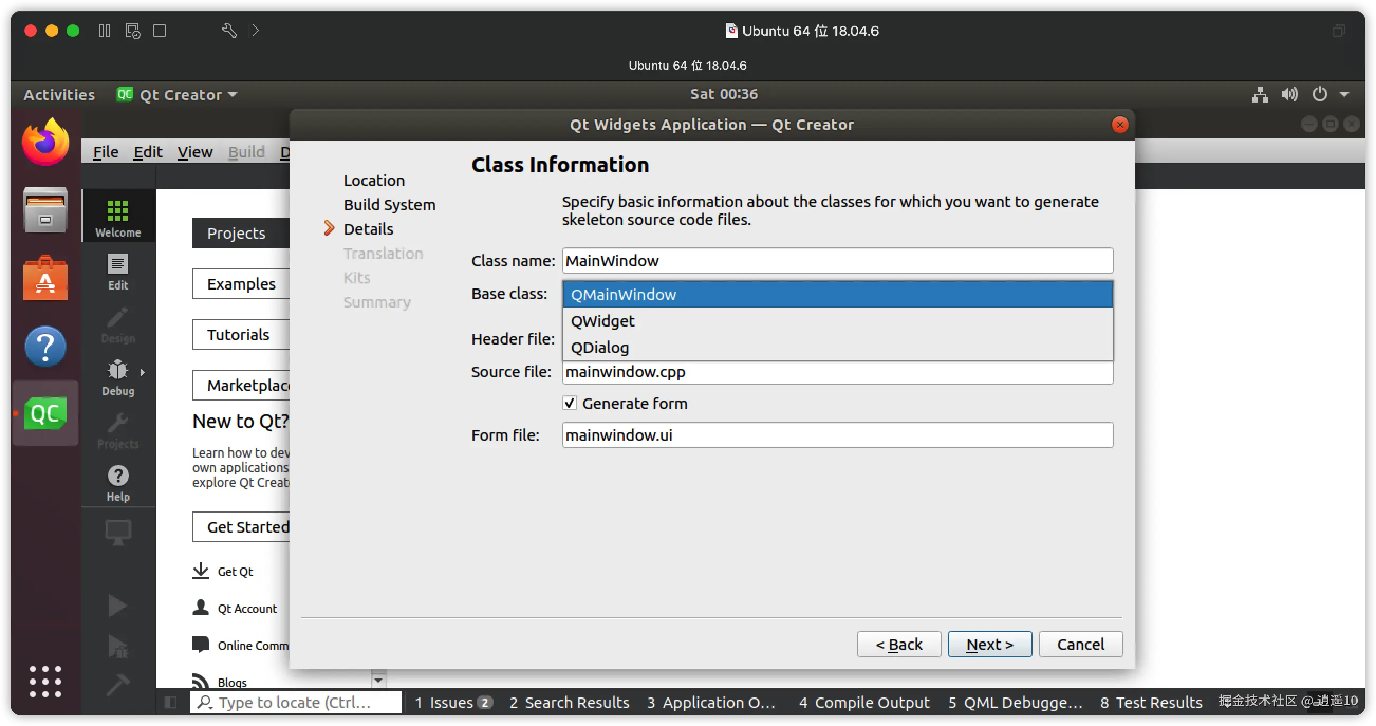1376x726 pixels.
Task: Launch Firefox from the Ubuntu dock
Action: tap(45, 143)
